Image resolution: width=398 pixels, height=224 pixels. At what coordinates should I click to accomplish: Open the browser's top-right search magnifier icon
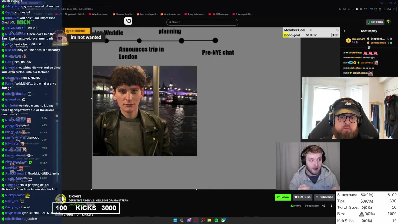point(382,3)
